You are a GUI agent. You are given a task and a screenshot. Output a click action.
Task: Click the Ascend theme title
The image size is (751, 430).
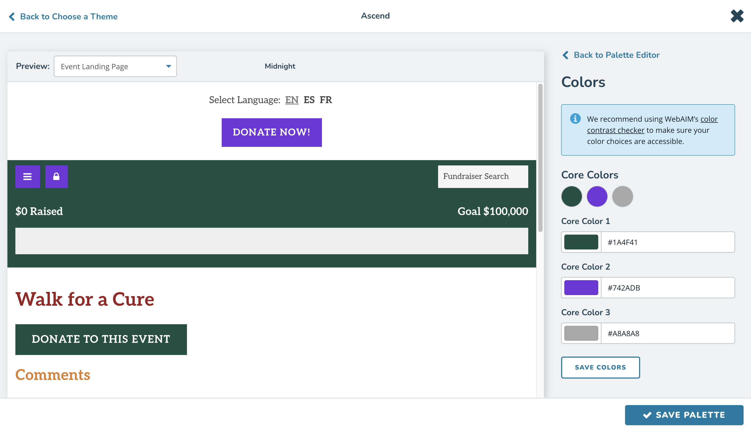pos(375,16)
